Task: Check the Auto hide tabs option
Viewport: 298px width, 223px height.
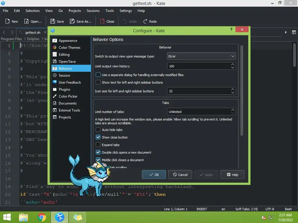Action: [98, 130]
